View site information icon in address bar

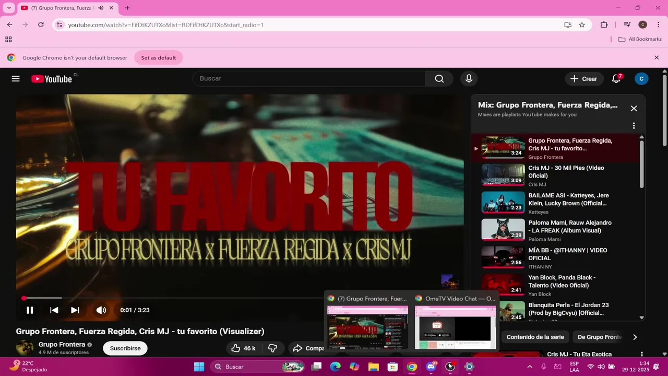pyautogui.click(x=59, y=25)
